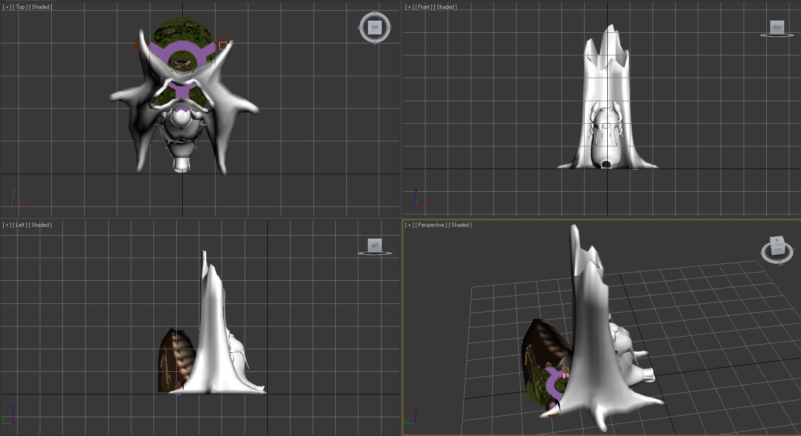Open the Perspective viewport [Shaded] shading menu
This screenshot has width=801, height=436.
[460, 225]
